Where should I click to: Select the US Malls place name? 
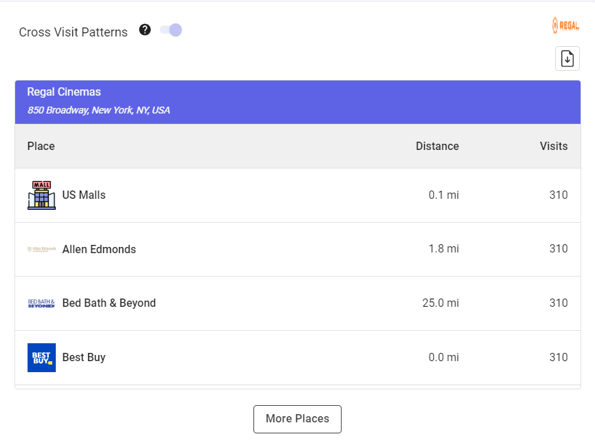tap(84, 195)
